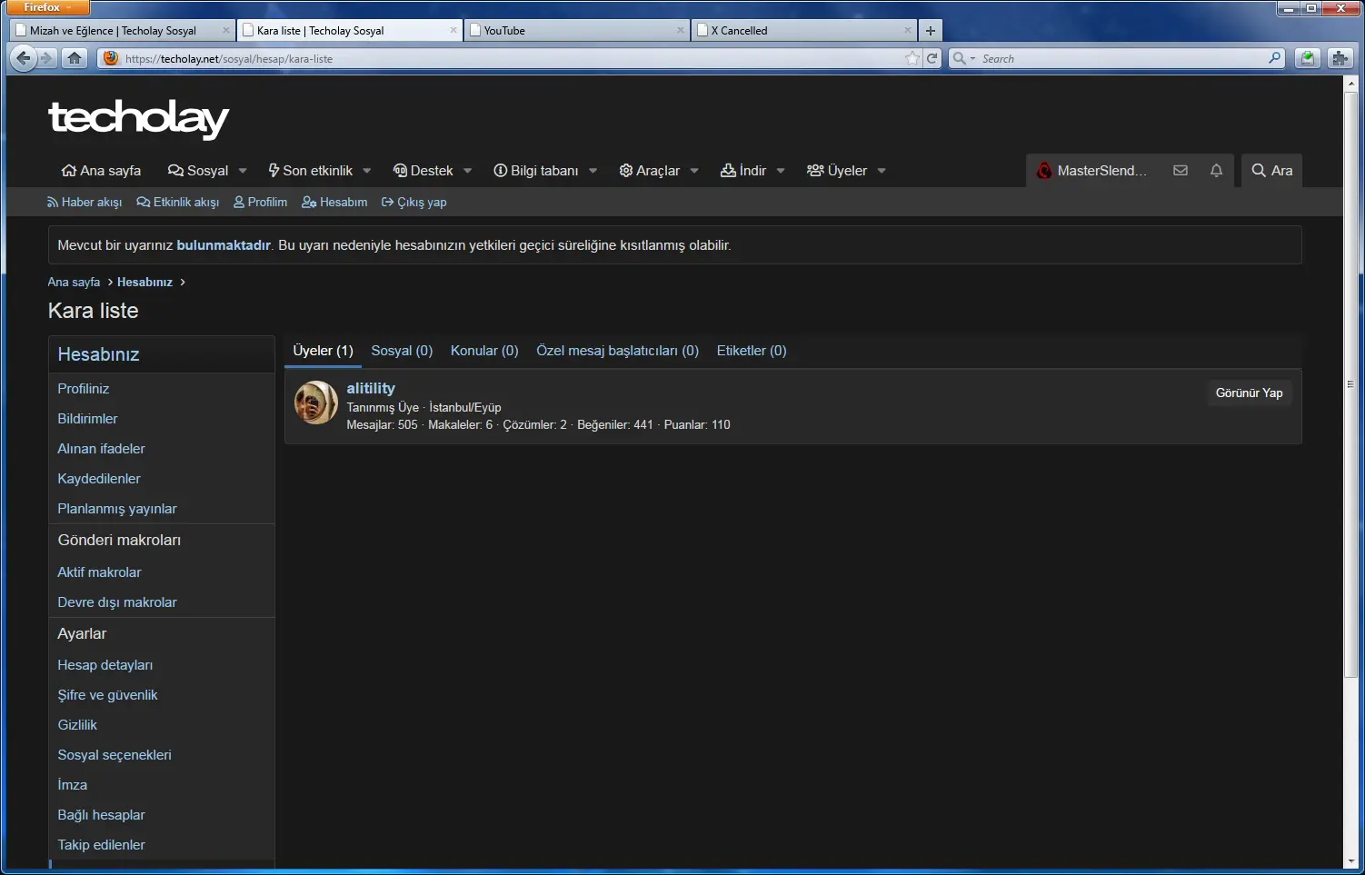Open alitility's avatar picture
The image size is (1365, 875).
click(316, 403)
